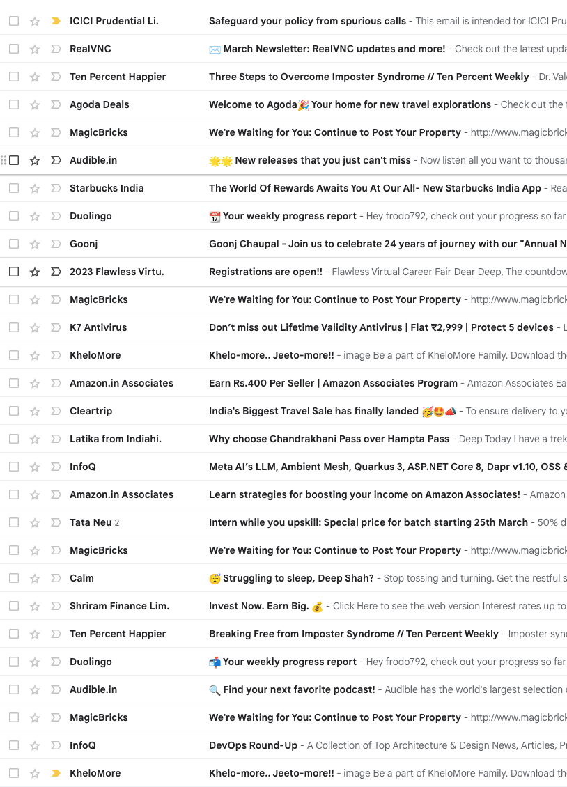Select the Audible.in New releases email checkbox

point(14,160)
